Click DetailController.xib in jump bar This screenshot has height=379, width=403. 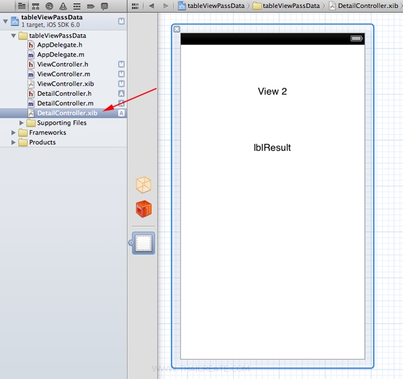point(363,5)
